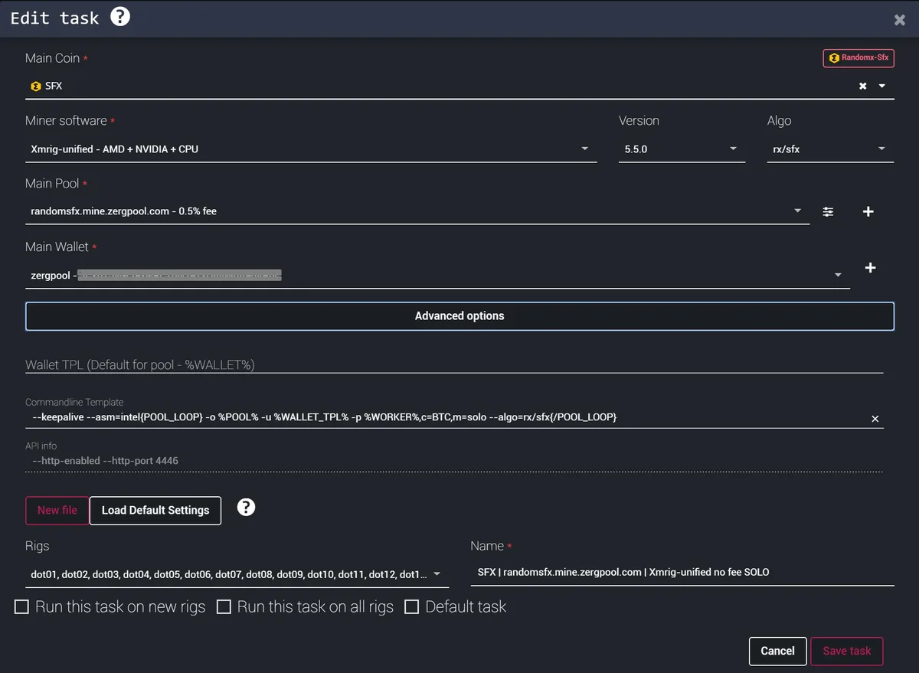The height and width of the screenshot is (673, 919).
Task: Toggle the Default task checkbox
Action: coord(412,607)
